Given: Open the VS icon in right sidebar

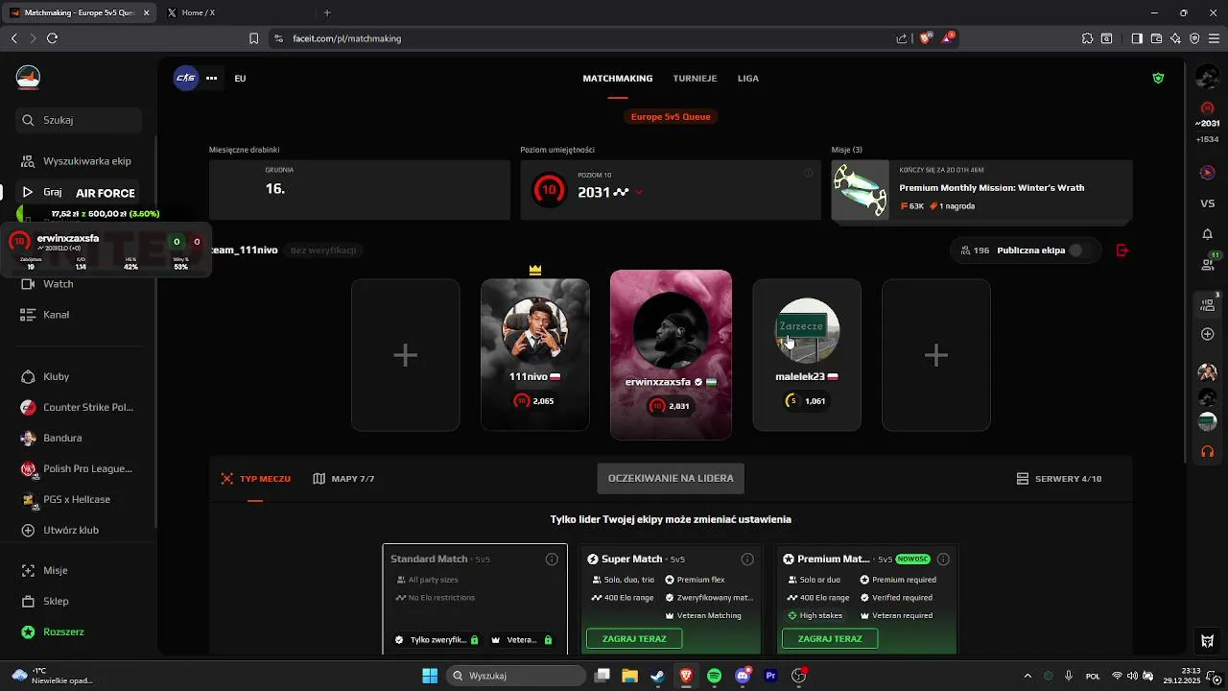Looking at the screenshot, I should [1207, 203].
